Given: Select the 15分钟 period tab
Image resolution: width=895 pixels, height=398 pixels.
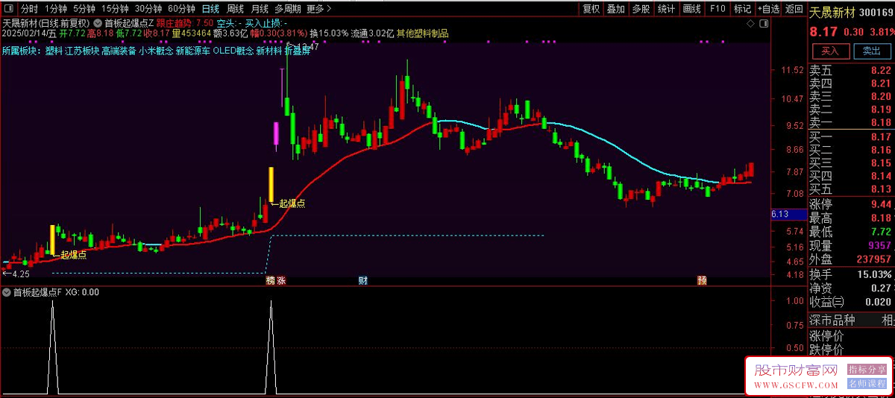Looking at the screenshot, I should tap(115, 9).
